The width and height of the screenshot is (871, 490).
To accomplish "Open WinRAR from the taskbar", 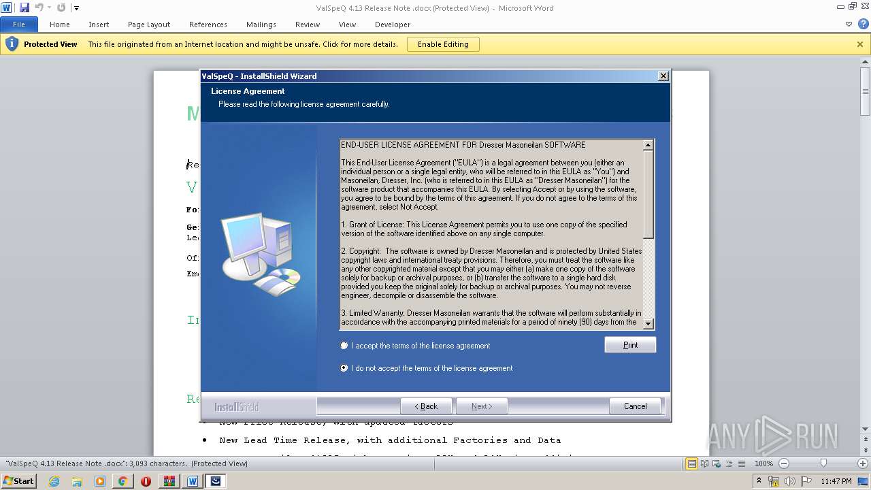I will coord(169,481).
